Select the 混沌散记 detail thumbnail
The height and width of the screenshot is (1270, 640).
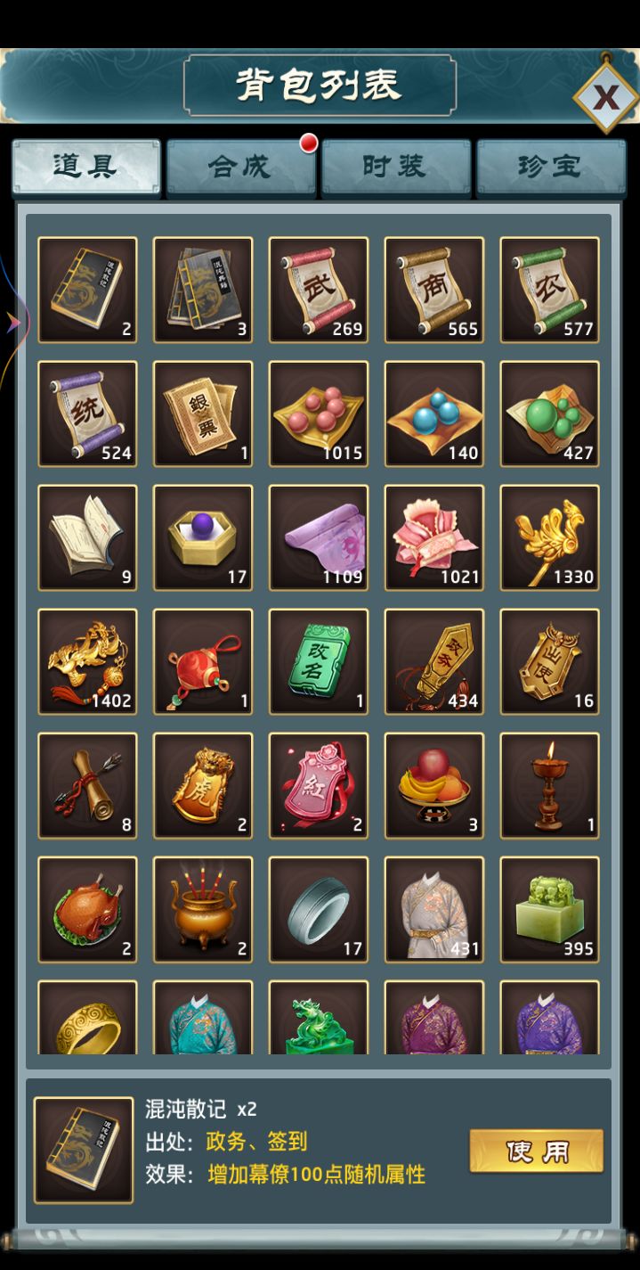pyautogui.click(x=84, y=1150)
